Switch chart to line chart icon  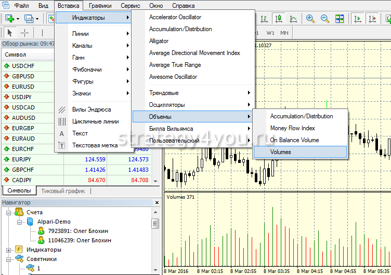tap(293, 19)
